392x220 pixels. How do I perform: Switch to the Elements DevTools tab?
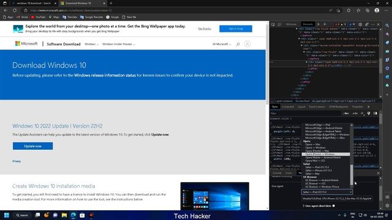click(x=307, y=24)
